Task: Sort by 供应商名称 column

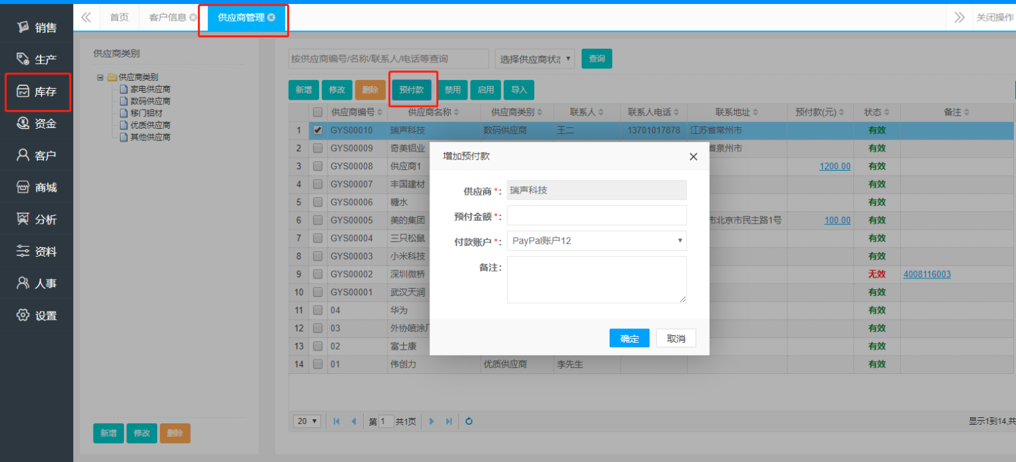Action: click(434, 112)
